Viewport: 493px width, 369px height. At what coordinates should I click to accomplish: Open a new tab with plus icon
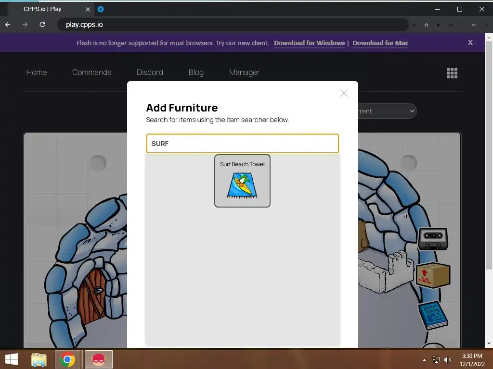coord(100,9)
